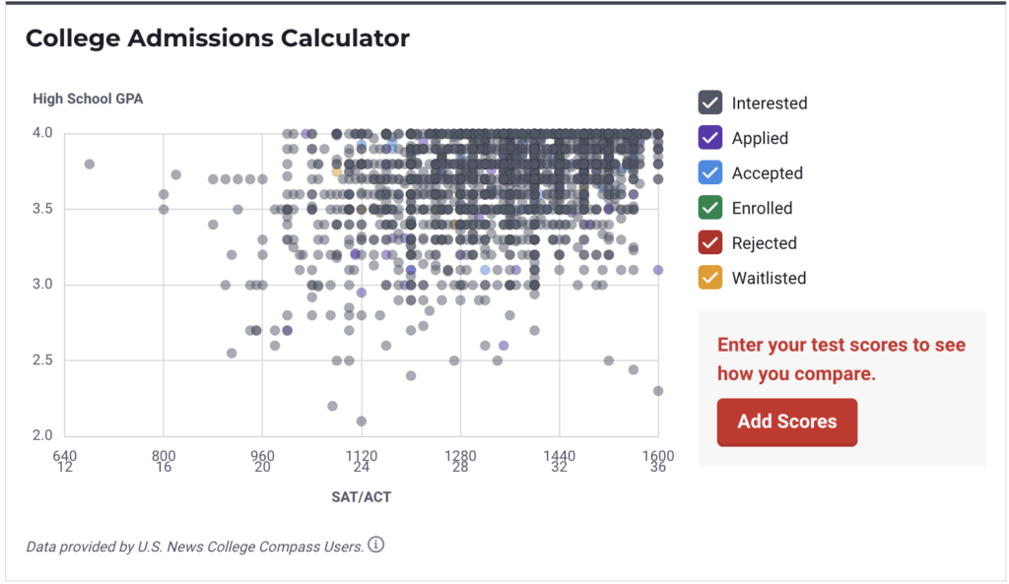Toggle the Applied checkbox

click(710, 138)
